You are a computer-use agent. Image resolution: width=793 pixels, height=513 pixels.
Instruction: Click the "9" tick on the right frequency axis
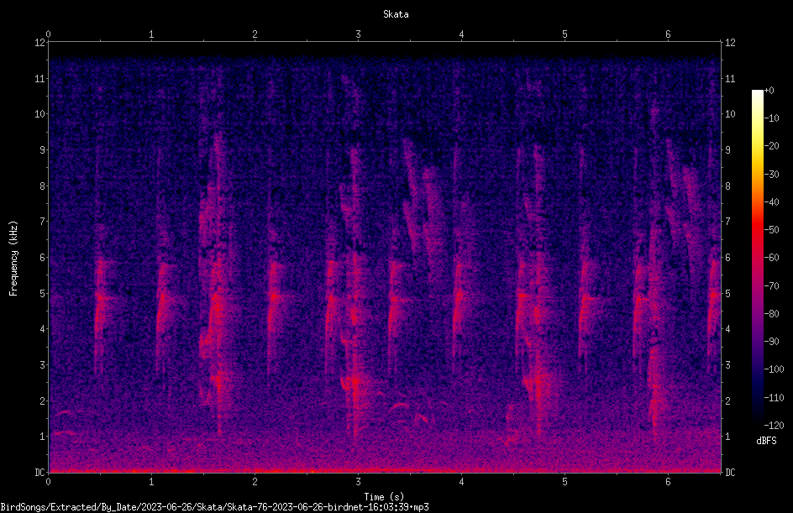coord(727,150)
